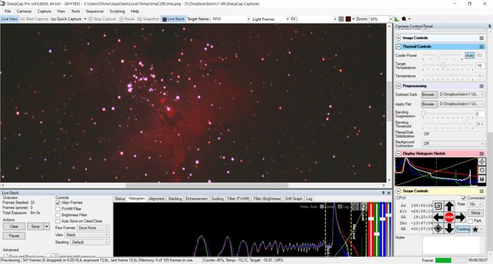The image size is (493, 264).
Task: Open Image Controls hamburger menu
Action: point(481,38)
